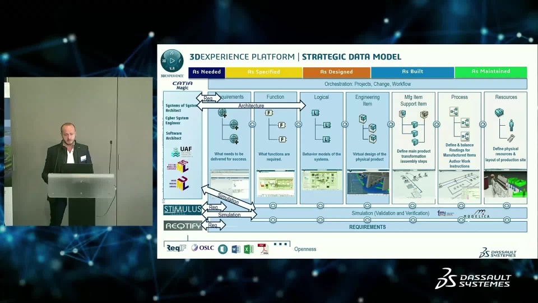Click the Logical tree L-block diagram
The image size is (538, 303).
321,126
